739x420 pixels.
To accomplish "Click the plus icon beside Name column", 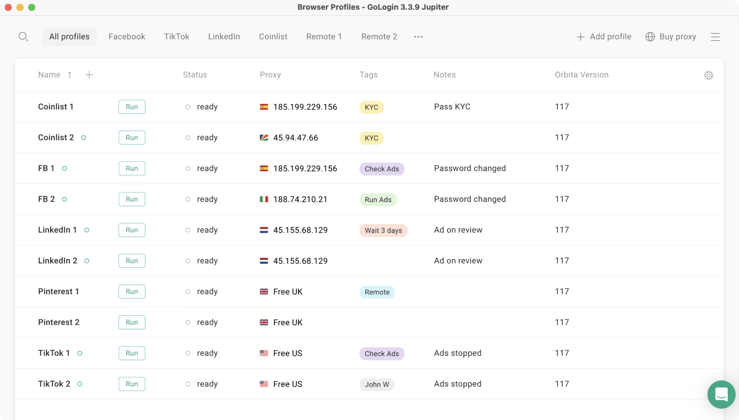I will coord(89,75).
